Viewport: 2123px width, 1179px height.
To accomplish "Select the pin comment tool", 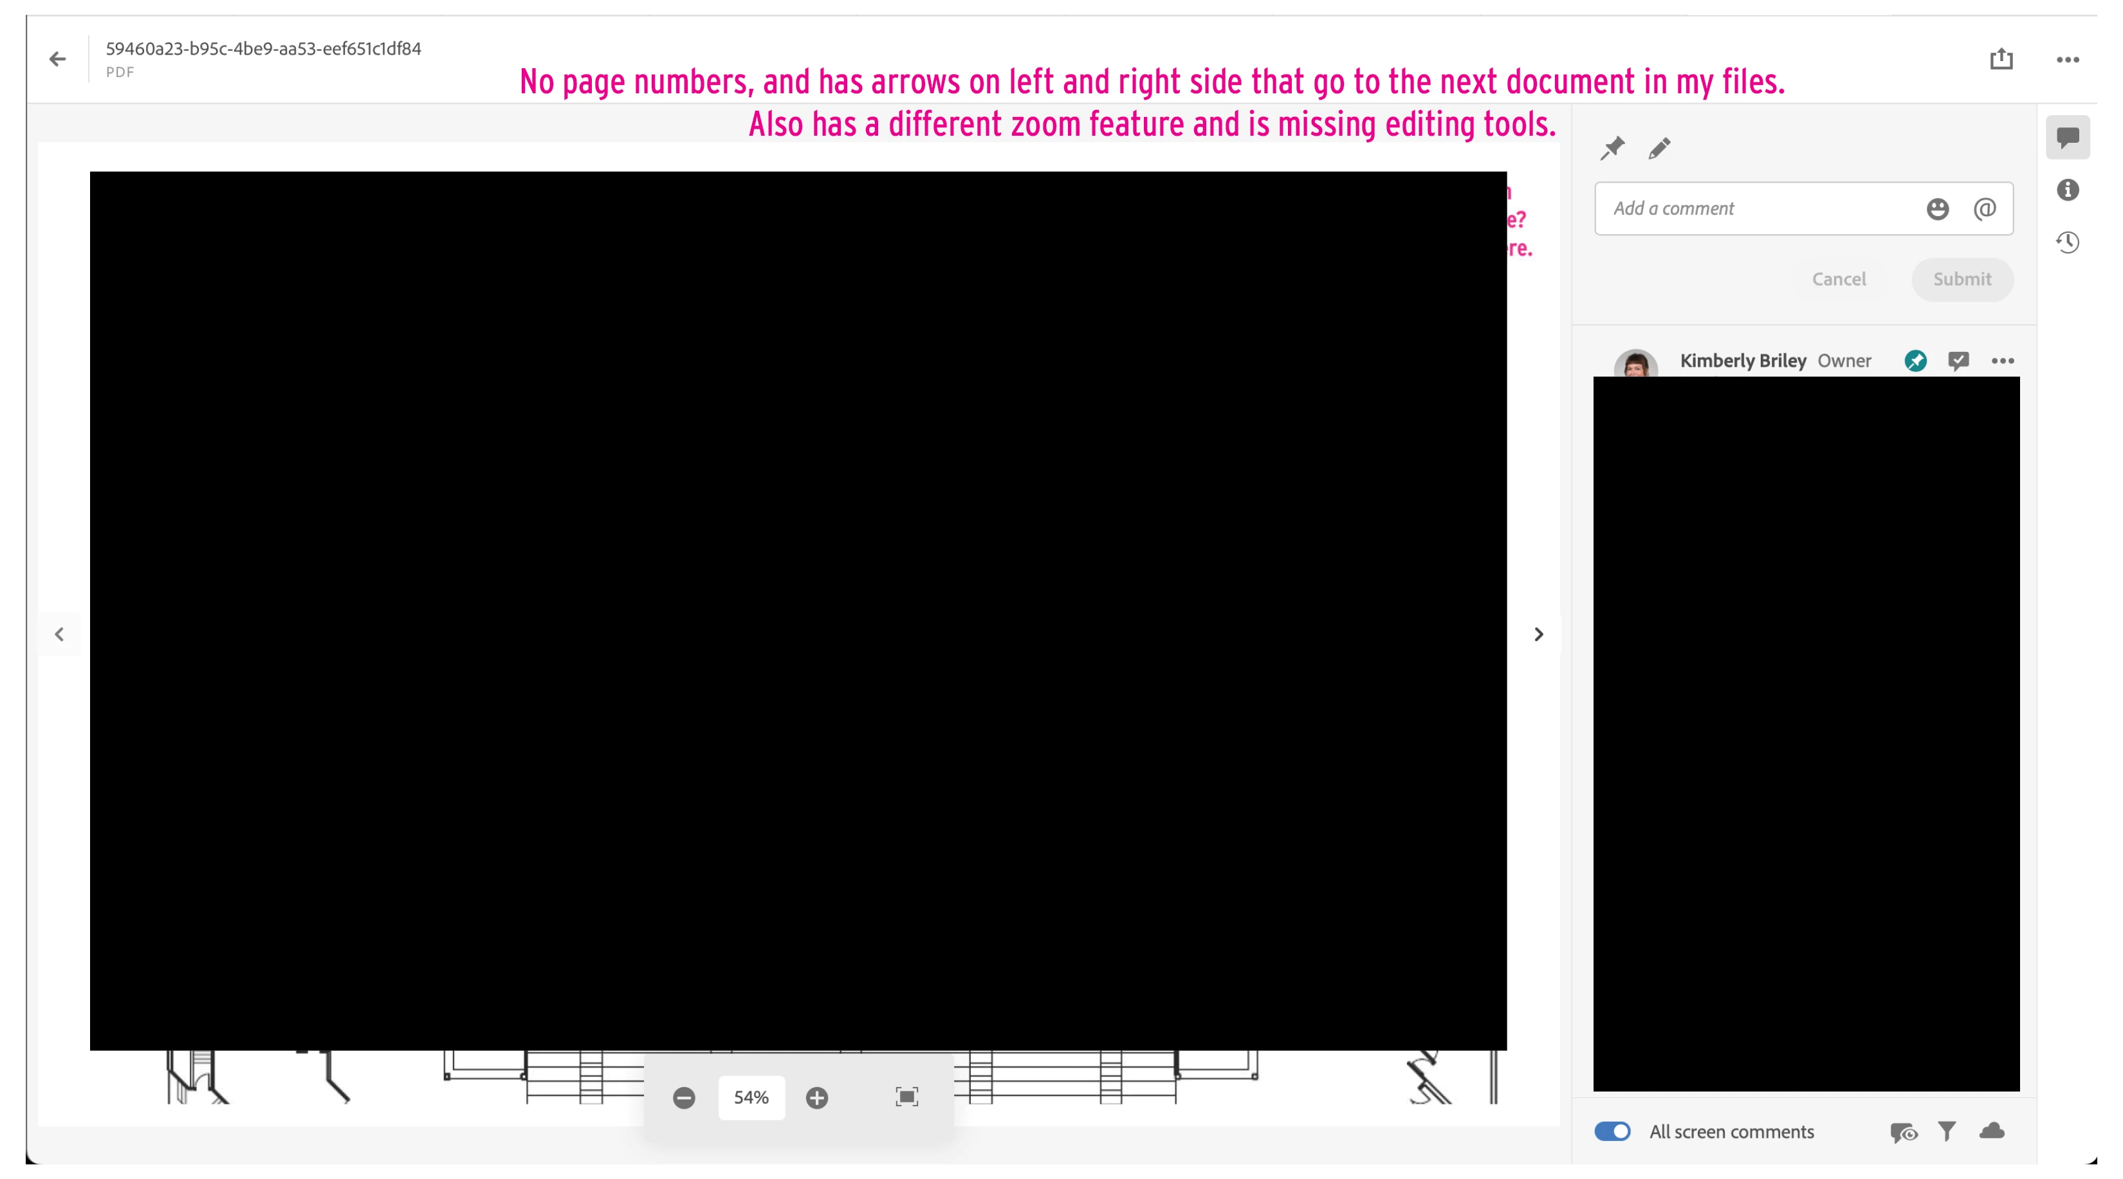I will pyautogui.click(x=1612, y=149).
